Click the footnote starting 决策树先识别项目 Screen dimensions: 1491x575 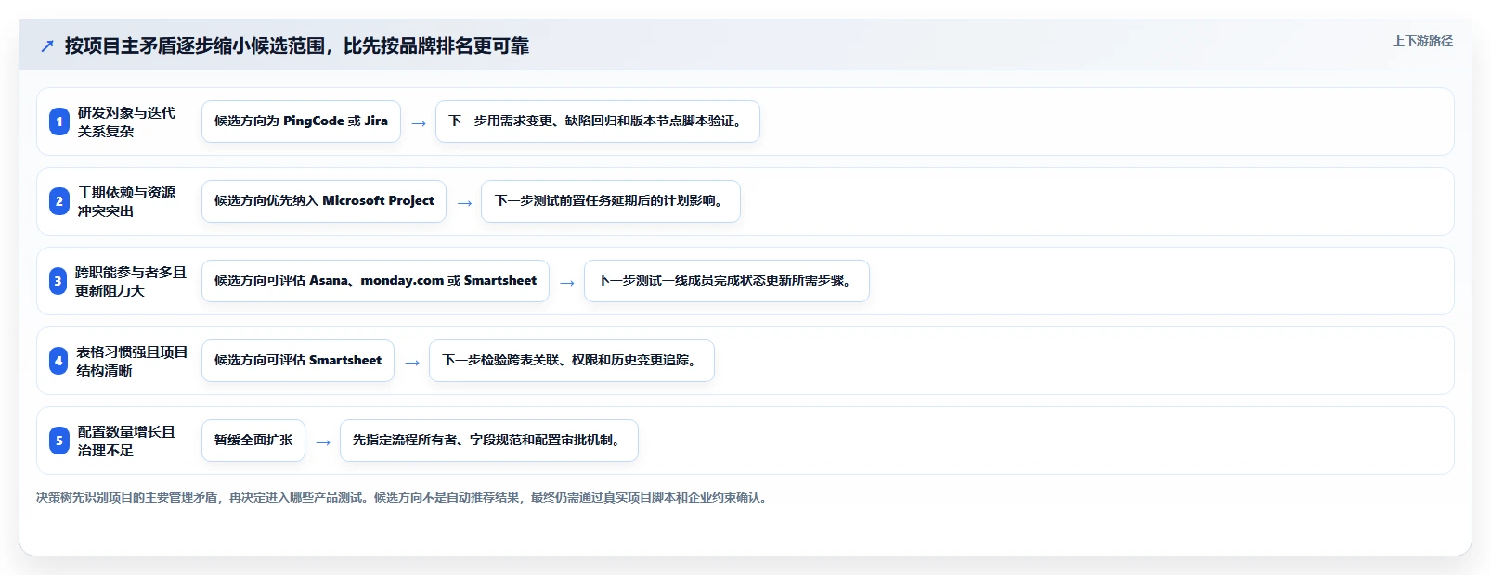(403, 497)
